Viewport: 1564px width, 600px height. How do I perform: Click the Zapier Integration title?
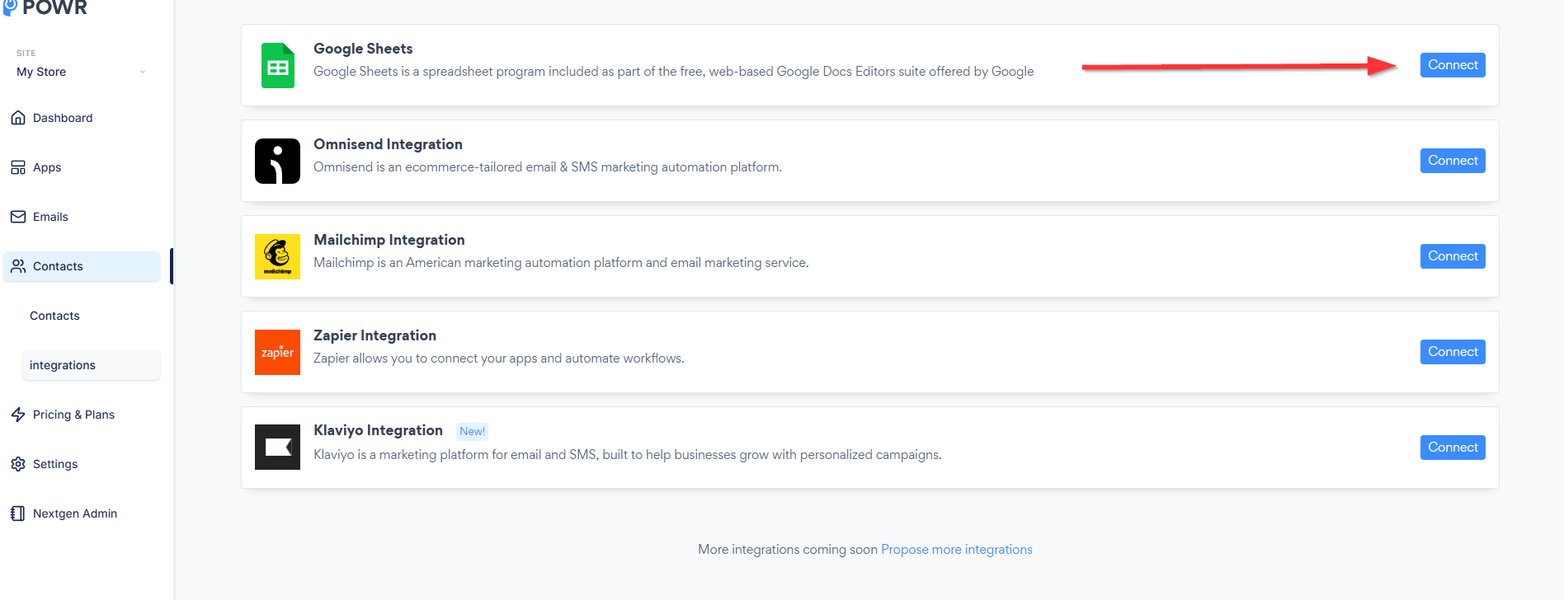click(x=375, y=335)
